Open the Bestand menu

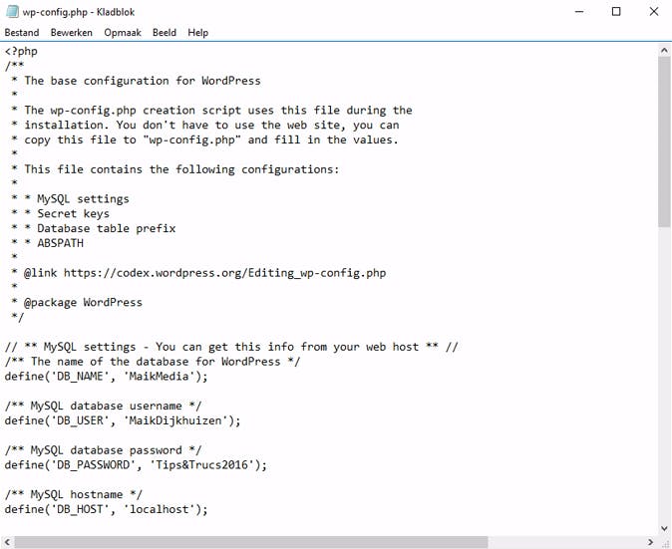[22, 32]
